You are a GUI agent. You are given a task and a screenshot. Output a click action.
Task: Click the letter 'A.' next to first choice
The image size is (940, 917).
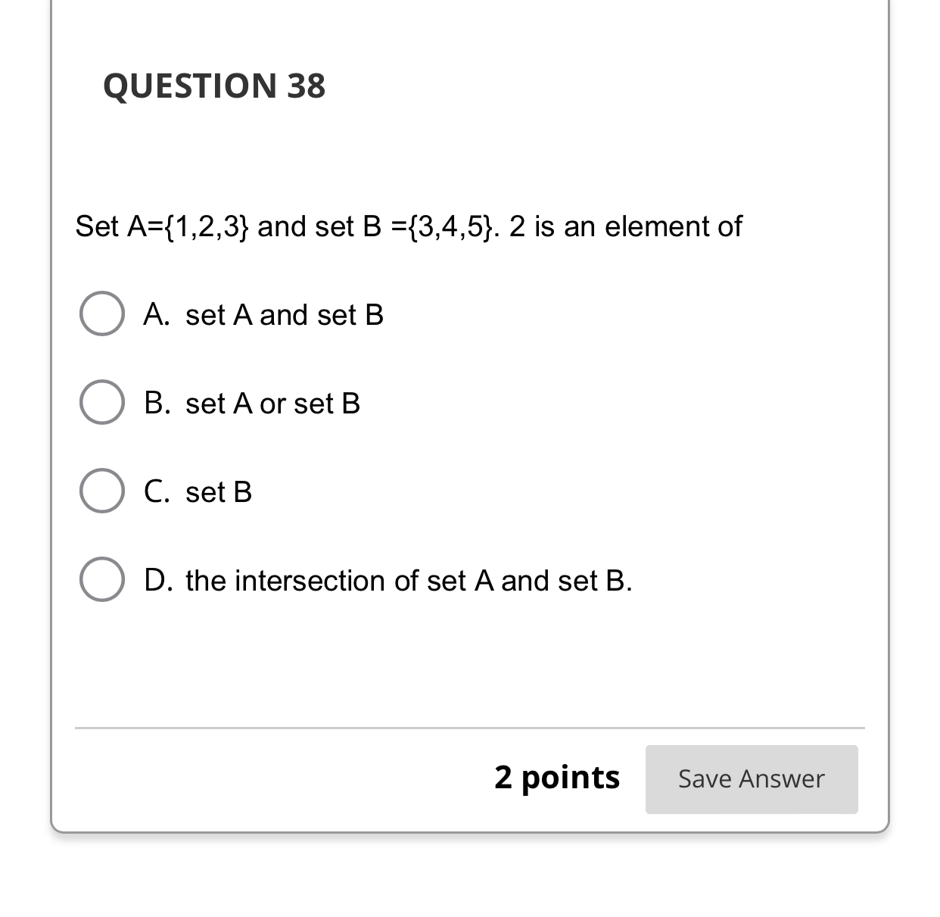[x=157, y=315]
